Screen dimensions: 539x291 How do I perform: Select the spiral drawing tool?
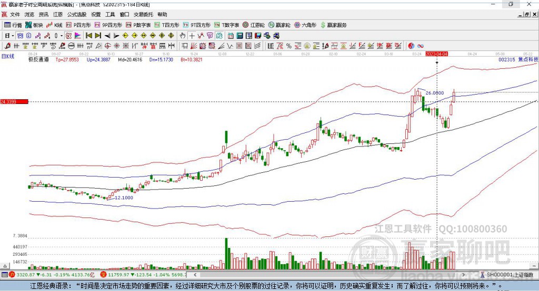point(53,46)
